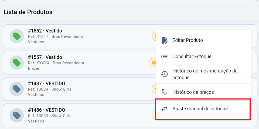The image size is (259, 129).
Task: Click the #1557 · Vestido Blazer product row
Action: pos(80,62)
